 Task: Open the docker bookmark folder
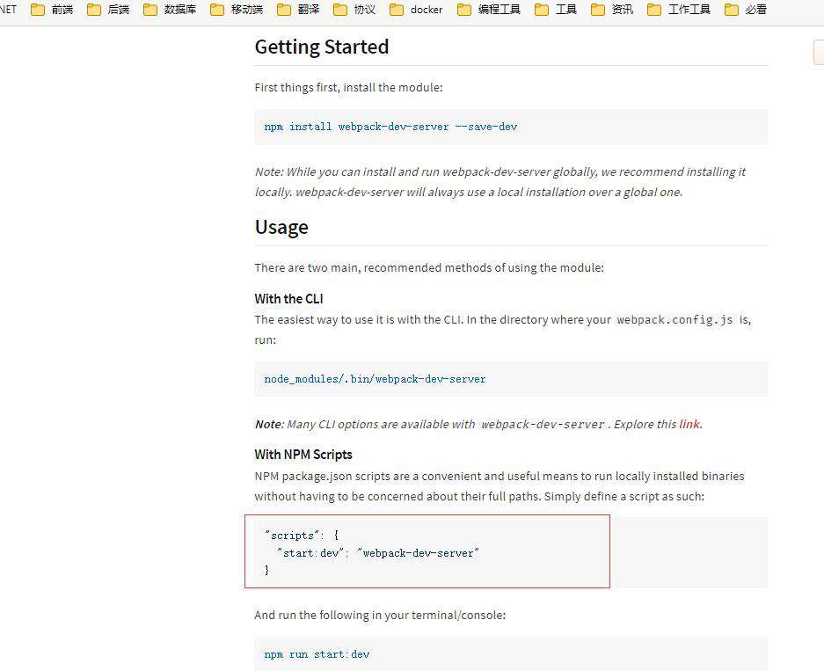[416, 10]
